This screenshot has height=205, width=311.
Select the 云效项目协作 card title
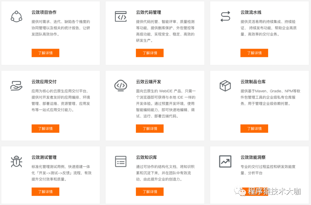(x=44, y=12)
